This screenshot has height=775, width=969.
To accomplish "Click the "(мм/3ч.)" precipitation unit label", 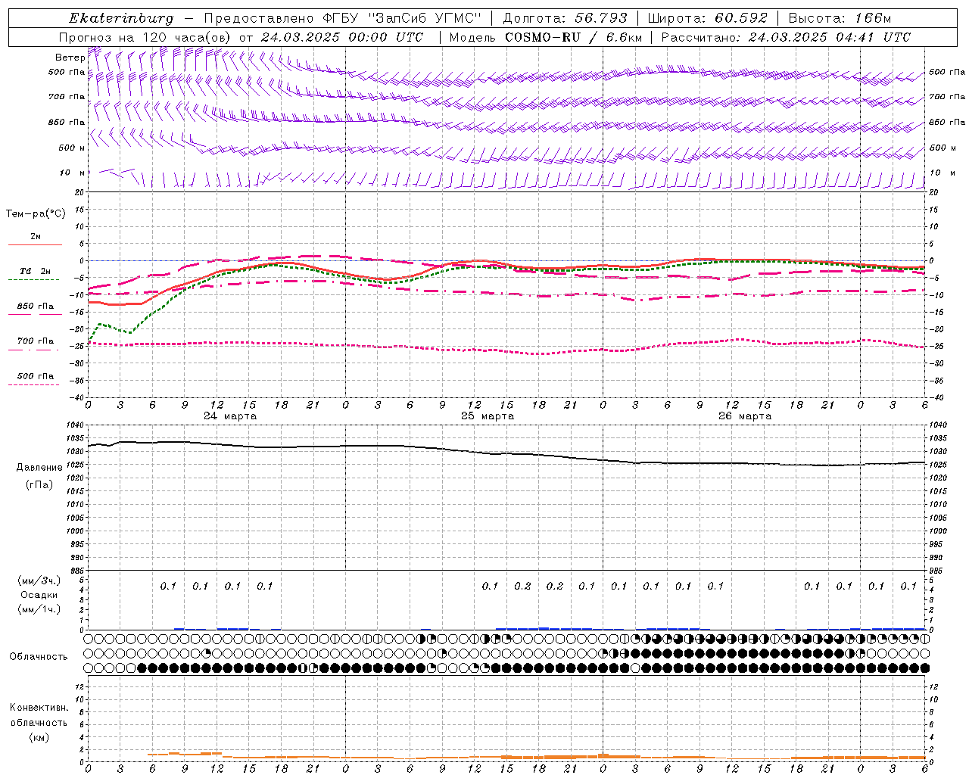I will point(39,580).
